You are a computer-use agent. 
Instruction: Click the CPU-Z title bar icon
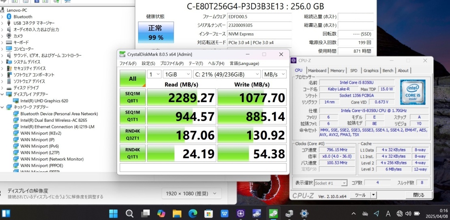(x=294, y=60)
